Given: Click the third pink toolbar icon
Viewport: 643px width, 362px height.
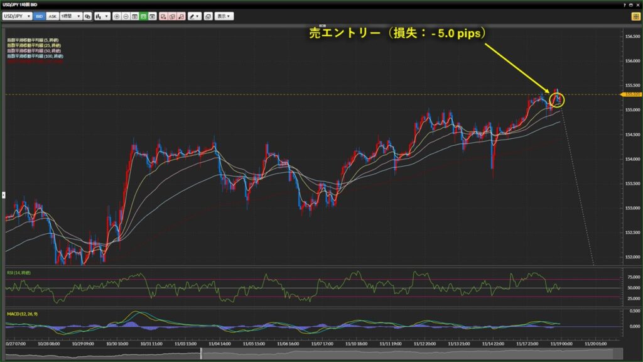Looking at the screenshot, I should pos(181,16).
